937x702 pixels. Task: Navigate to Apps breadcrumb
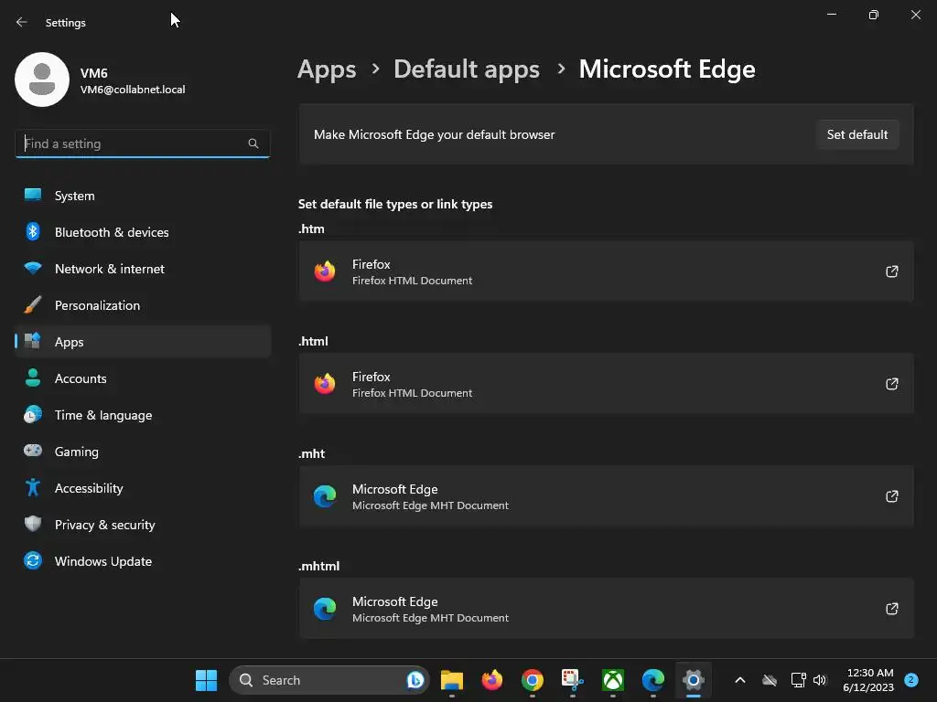pos(327,69)
